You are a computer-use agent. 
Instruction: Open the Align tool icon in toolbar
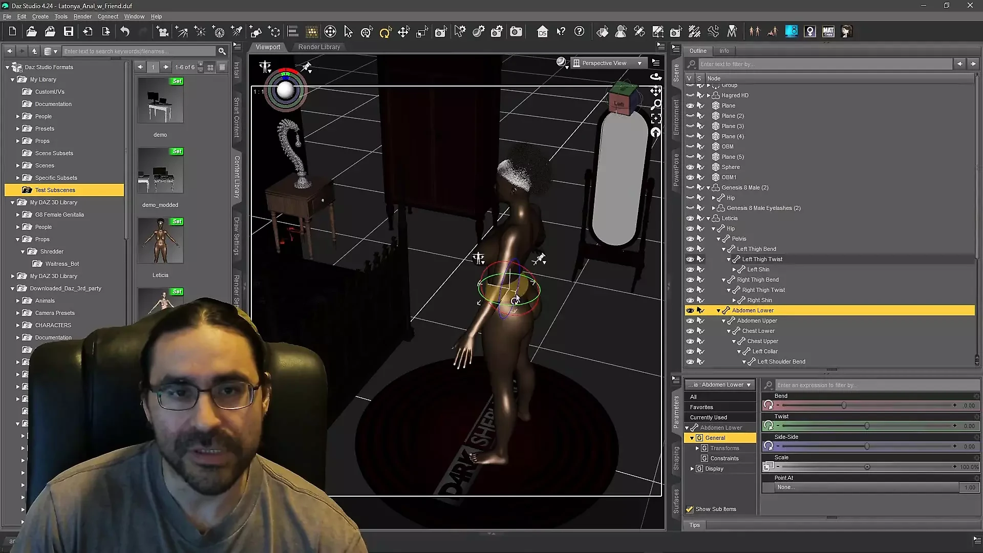(293, 32)
